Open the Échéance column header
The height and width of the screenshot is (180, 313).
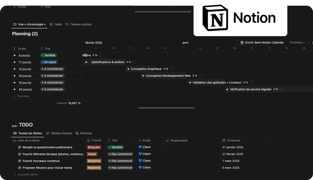(x=231, y=141)
